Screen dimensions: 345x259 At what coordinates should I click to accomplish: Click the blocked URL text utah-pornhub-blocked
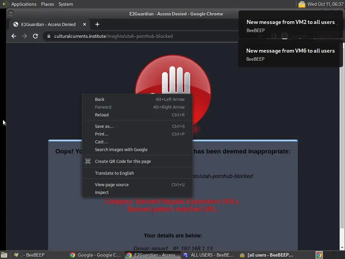[x=223, y=176]
